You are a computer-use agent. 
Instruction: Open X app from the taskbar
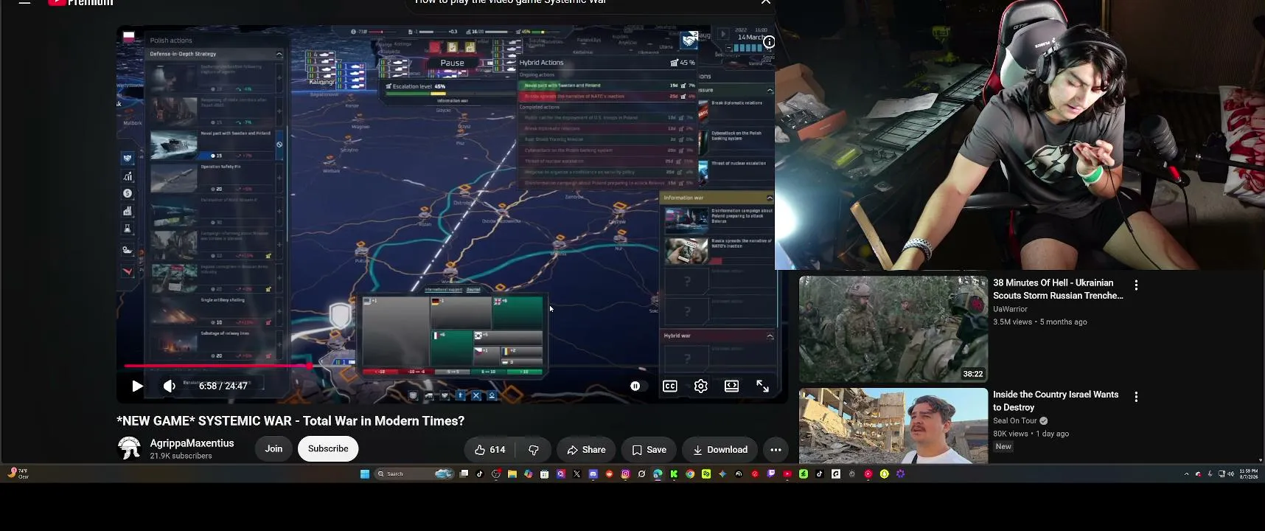point(577,474)
